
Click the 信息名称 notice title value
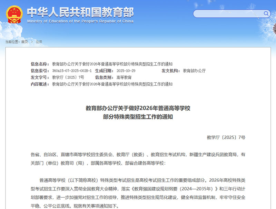pyautogui.click(x=112, y=64)
